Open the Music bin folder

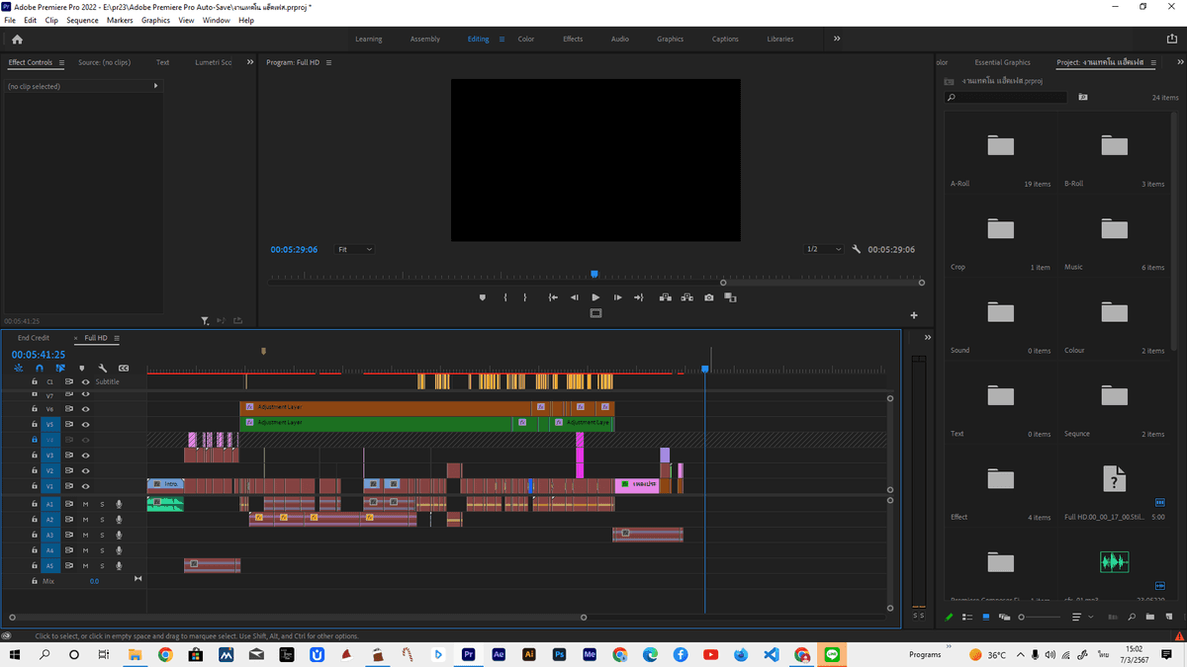pos(1115,229)
